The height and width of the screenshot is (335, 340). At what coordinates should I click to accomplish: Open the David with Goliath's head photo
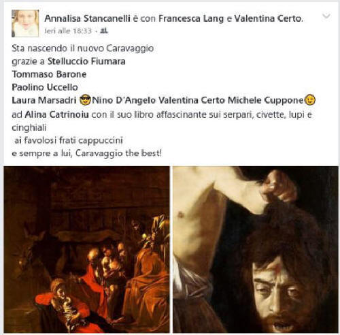(x=256, y=250)
